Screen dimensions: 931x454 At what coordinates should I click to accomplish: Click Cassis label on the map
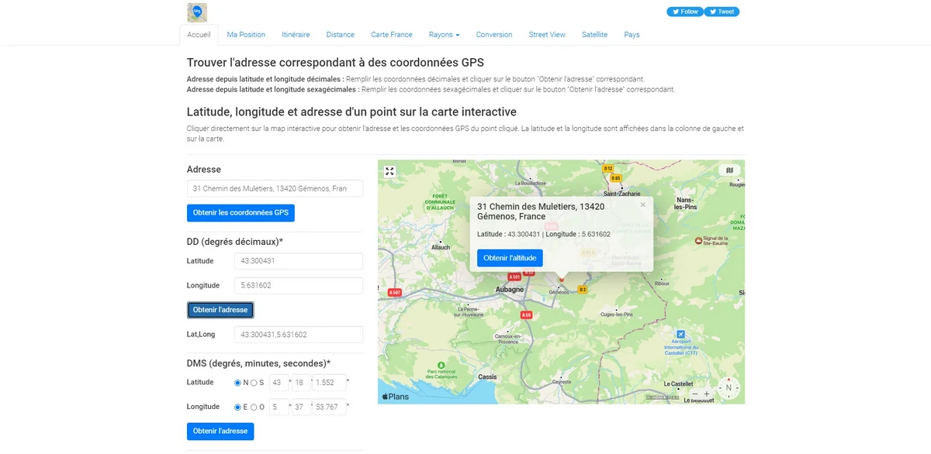click(x=487, y=377)
